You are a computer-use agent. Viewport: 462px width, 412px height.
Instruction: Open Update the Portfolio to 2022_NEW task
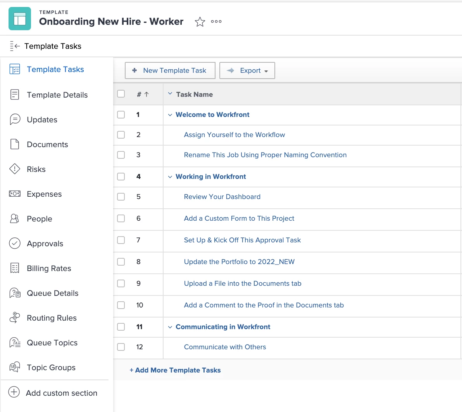click(239, 262)
